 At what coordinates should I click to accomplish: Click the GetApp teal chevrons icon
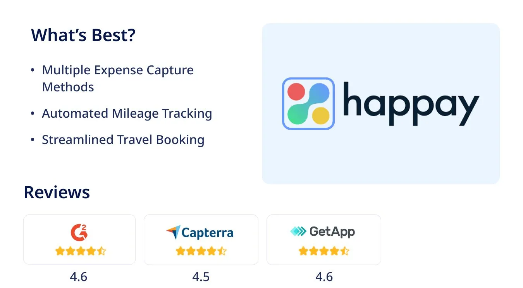pos(298,231)
